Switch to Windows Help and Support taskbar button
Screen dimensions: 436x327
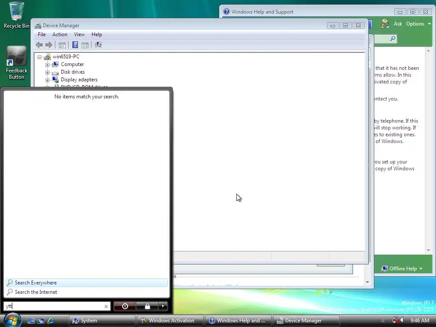point(238,321)
